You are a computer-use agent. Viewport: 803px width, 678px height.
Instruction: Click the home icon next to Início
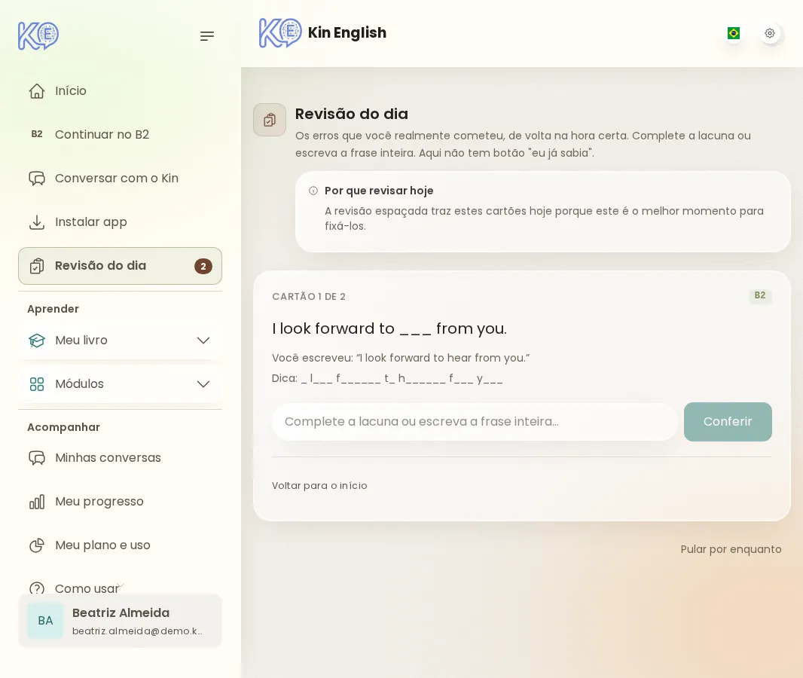37,91
